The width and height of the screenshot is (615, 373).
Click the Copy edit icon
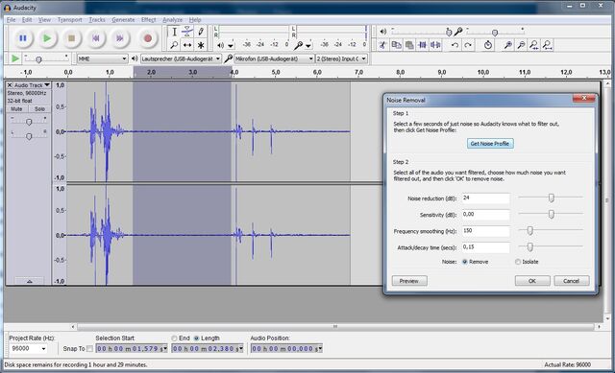click(397, 45)
